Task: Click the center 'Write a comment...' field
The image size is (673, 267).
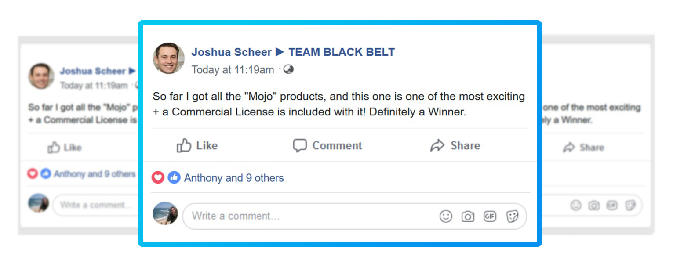Action: pyautogui.click(x=308, y=216)
